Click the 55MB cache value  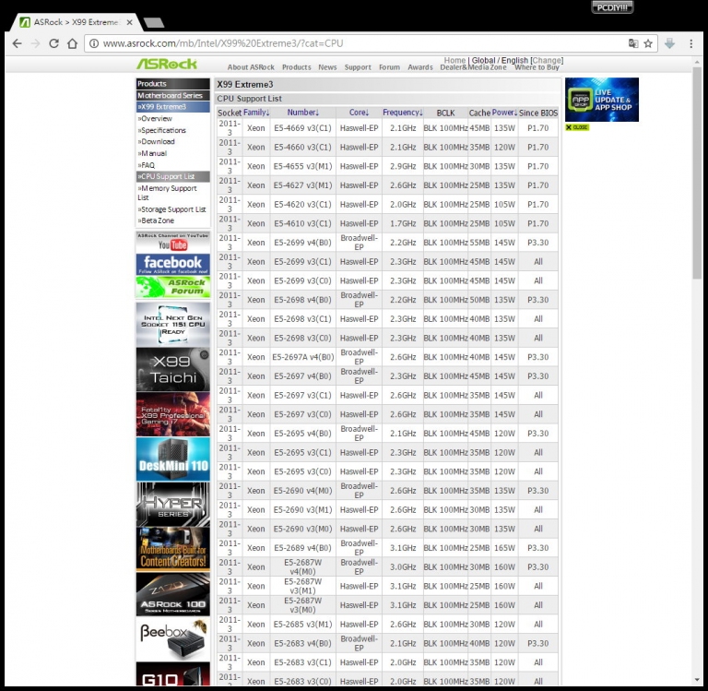click(x=479, y=243)
